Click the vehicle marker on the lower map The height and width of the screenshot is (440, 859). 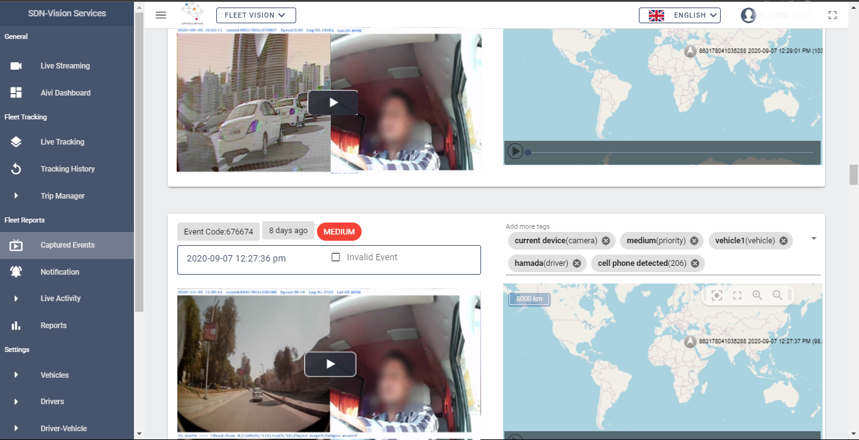coord(690,341)
